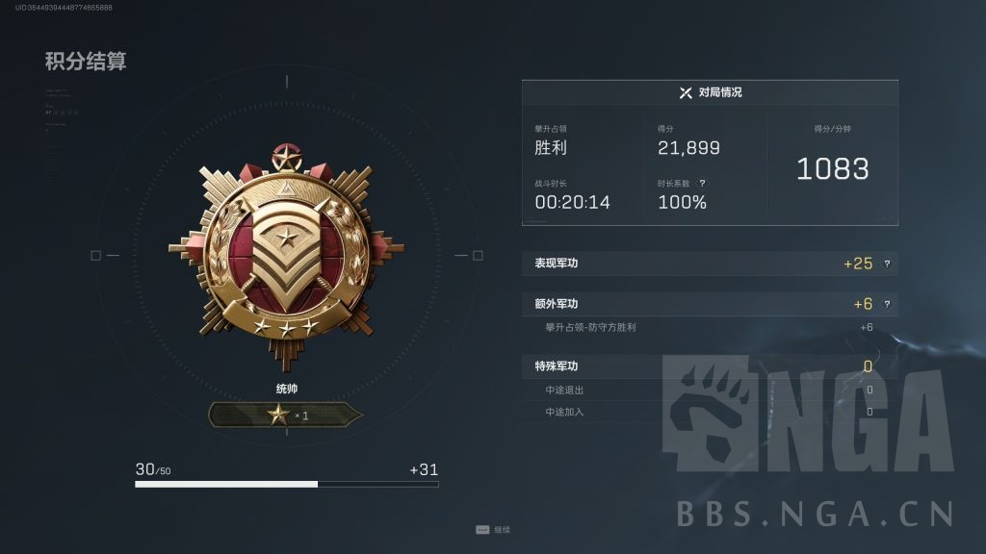Expand the 特殊军功 section row
This screenshot has height=554, width=986.
[710, 366]
